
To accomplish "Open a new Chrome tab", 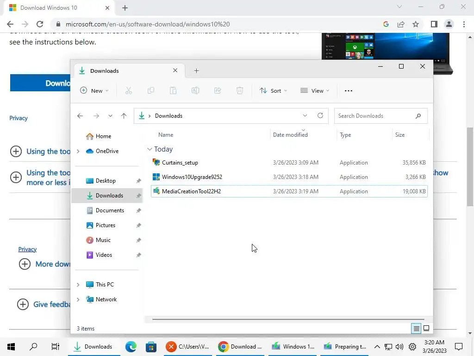I will click(125, 8).
